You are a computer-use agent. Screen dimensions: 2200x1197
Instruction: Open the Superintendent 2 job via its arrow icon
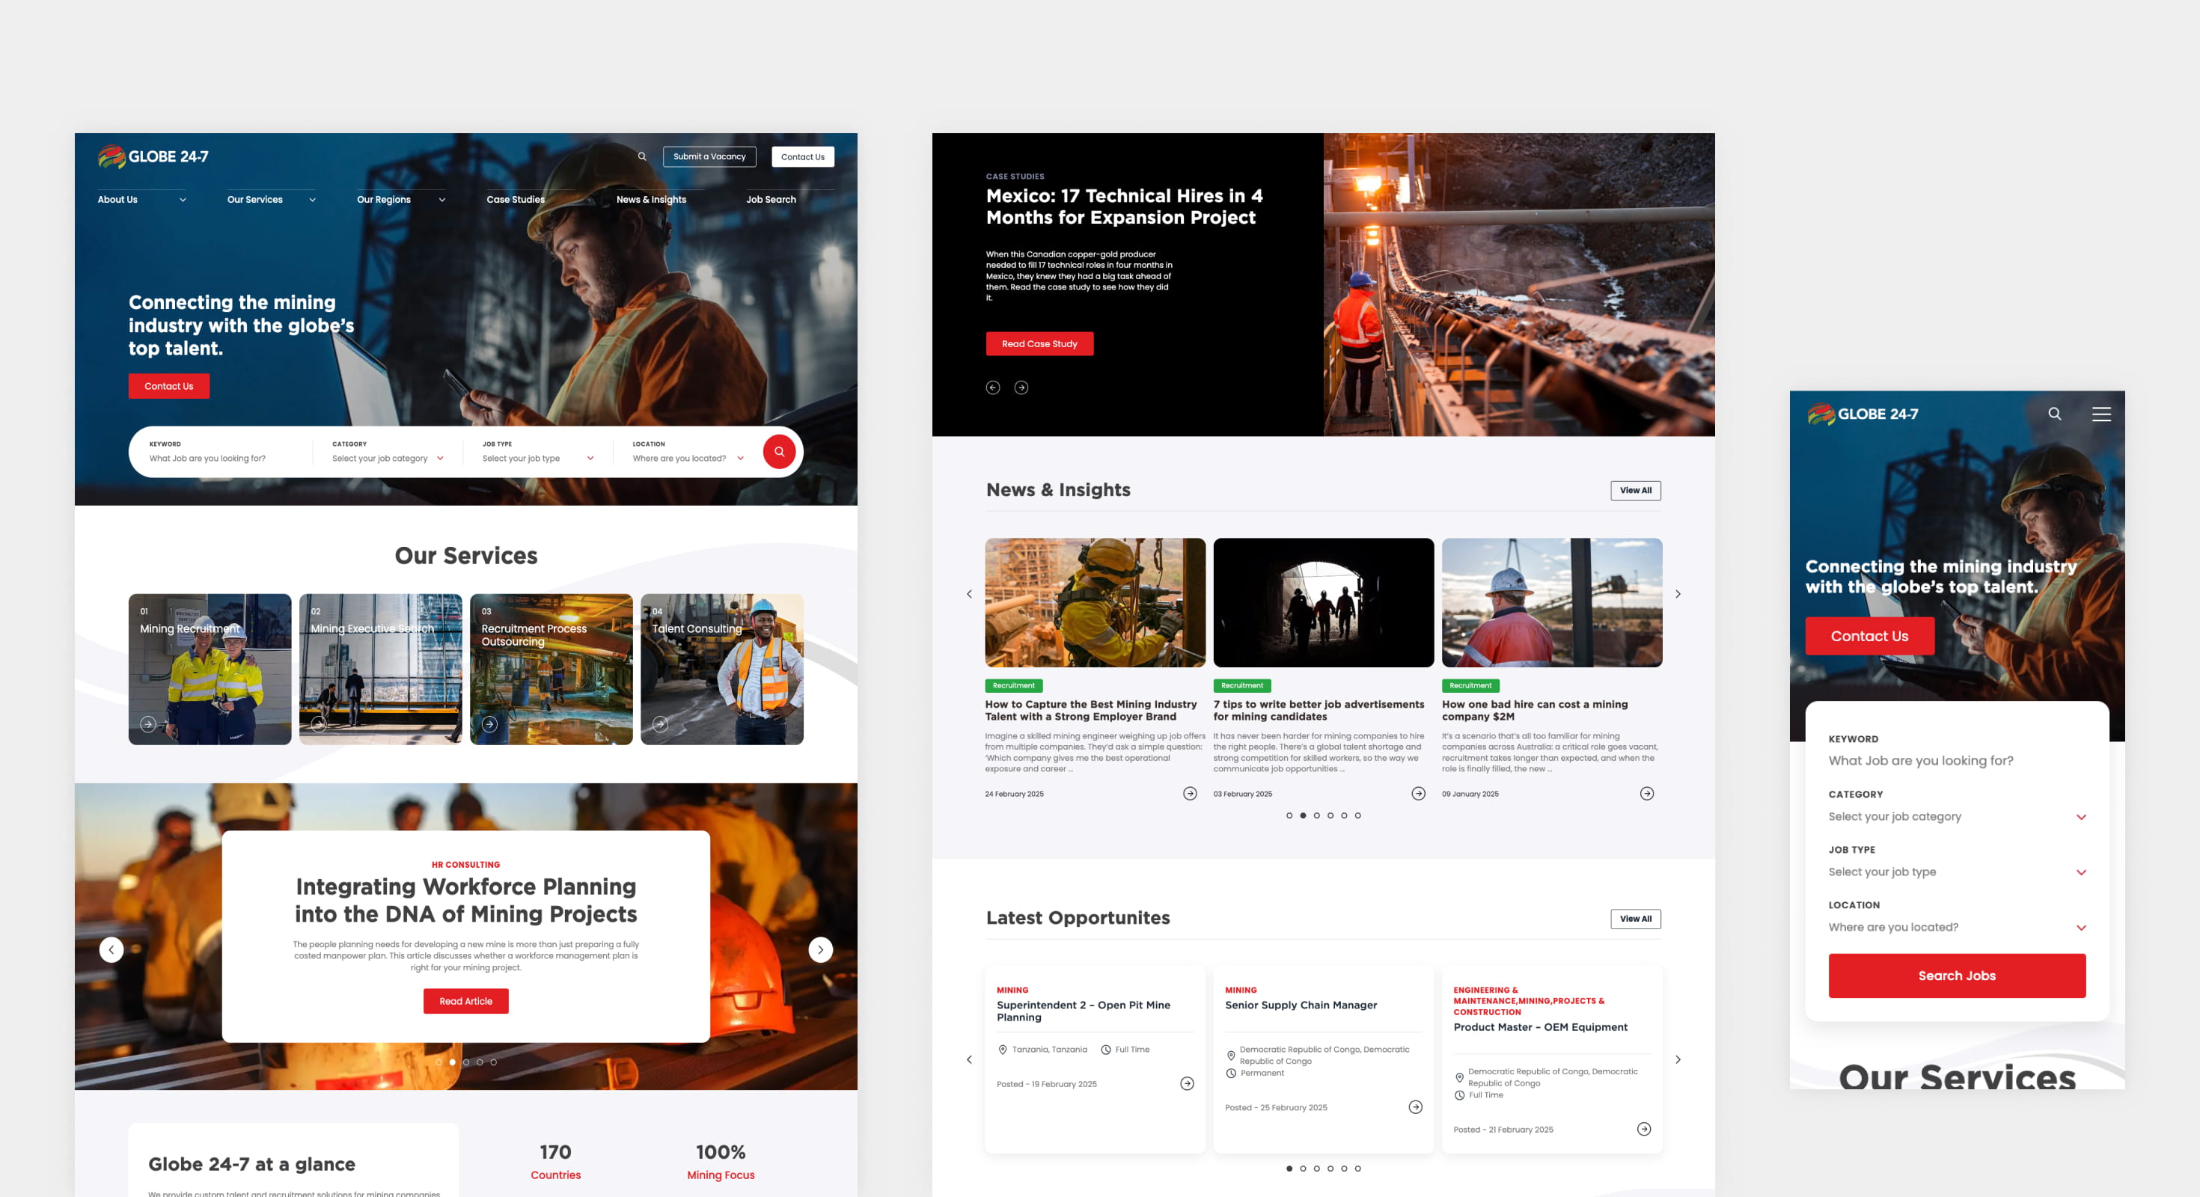coord(1186,1083)
